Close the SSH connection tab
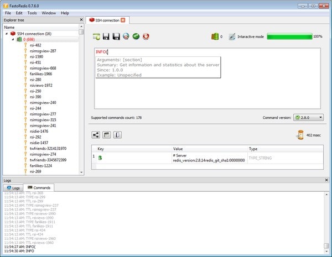332x257 pixels. [x=123, y=20]
